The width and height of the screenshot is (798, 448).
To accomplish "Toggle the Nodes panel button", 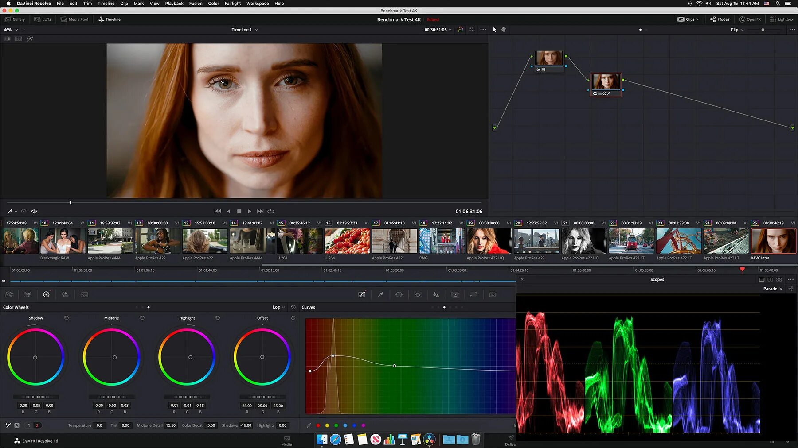I will tap(720, 19).
